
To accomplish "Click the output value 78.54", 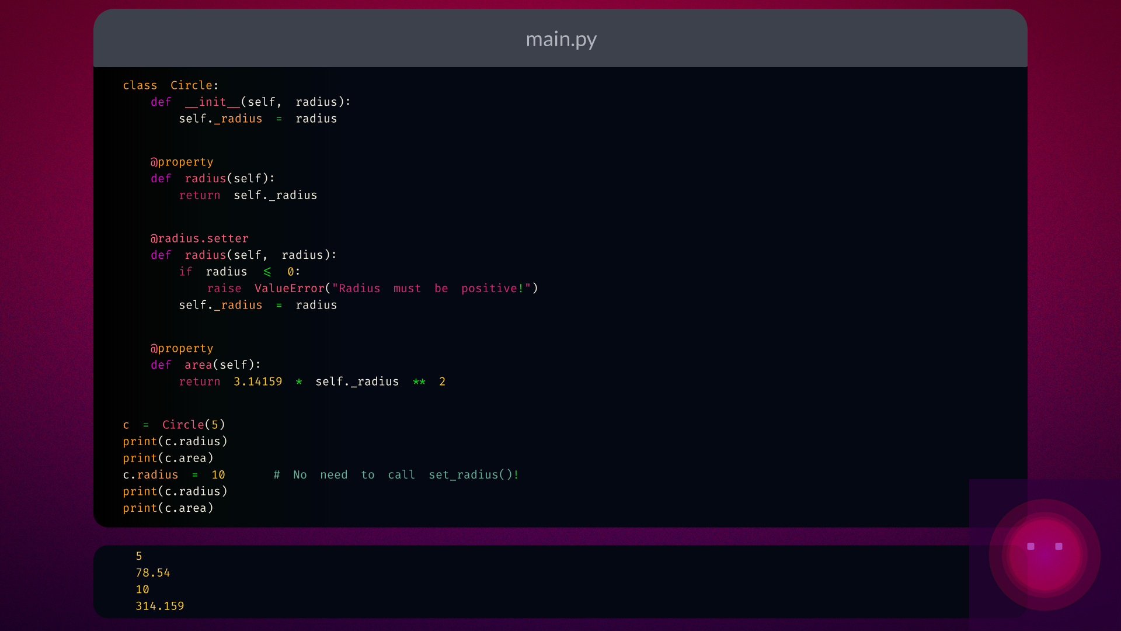I will (153, 573).
